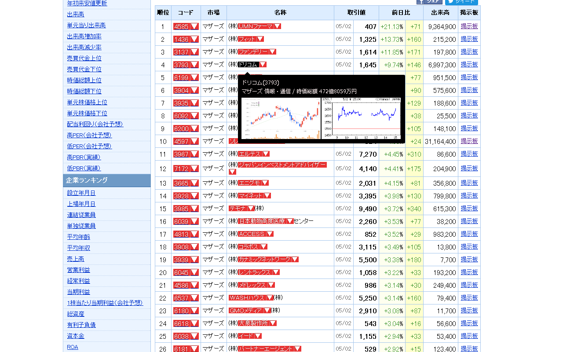Click arrow icon after 日本動物高度医療 name
The height and width of the screenshot is (352, 563).
(290, 221)
